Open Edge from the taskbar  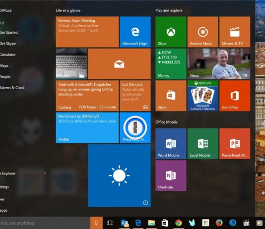138,223
